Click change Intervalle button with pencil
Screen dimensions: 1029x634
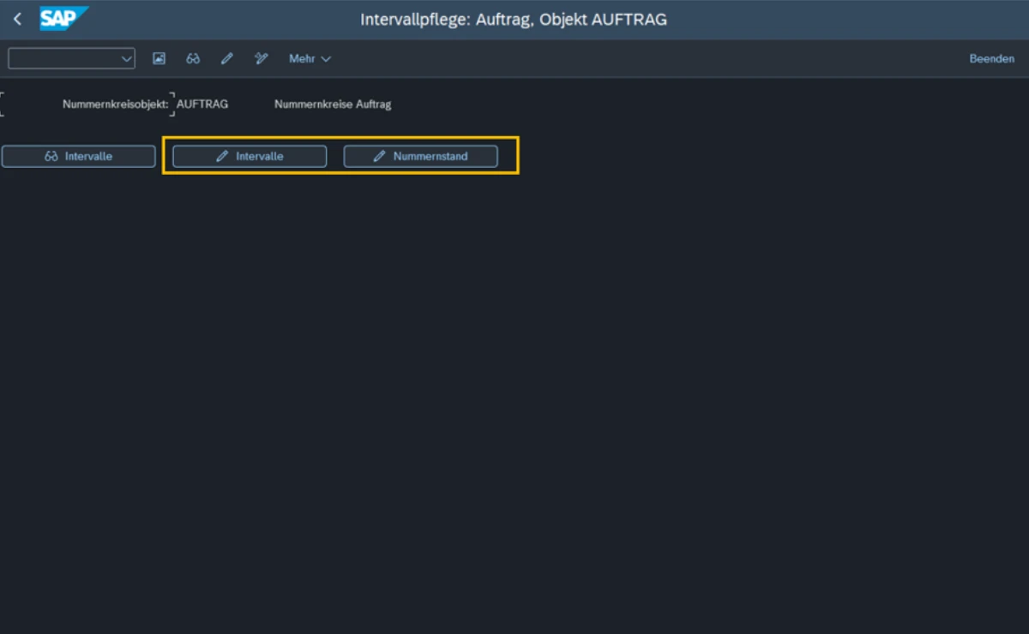[x=250, y=156]
